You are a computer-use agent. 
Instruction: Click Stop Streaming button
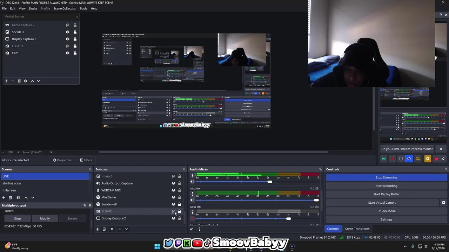tap(387, 177)
